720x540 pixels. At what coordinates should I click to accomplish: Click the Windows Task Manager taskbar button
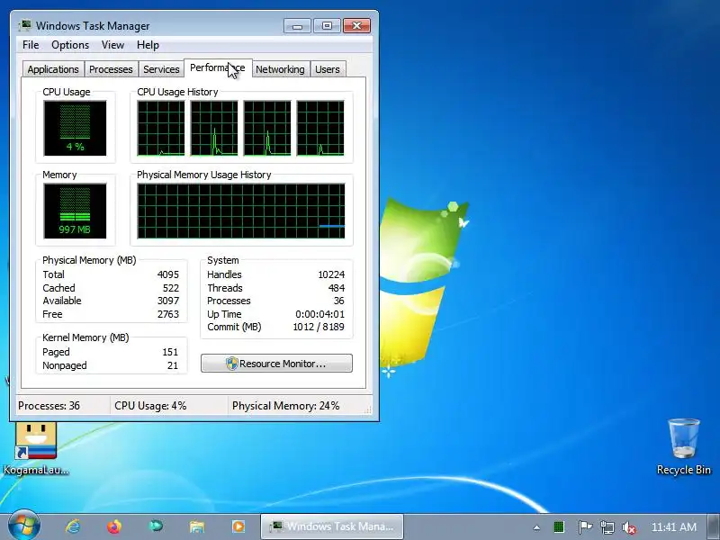click(332, 526)
